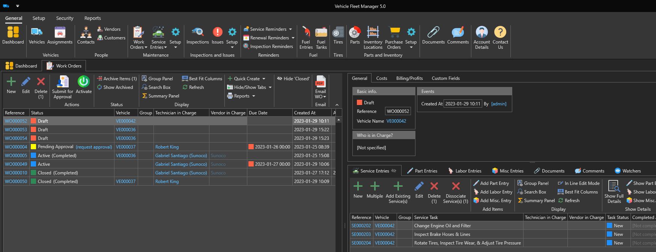This screenshot has width=656, height=252.
Task: Switch to the Security ribbon tab
Action: click(65, 18)
